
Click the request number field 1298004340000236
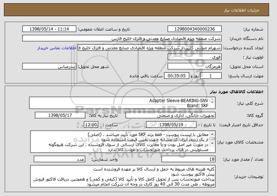pyautogui.click(x=195, y=29)
